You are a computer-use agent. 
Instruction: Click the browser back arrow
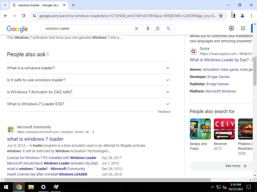coord(6,16)
